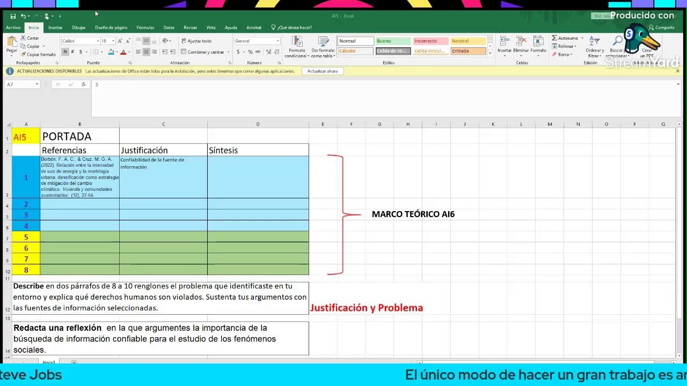Open the Calibri font name dropdown
The image size is (687, 386).
pyautogui.click(x=98, y=41)
